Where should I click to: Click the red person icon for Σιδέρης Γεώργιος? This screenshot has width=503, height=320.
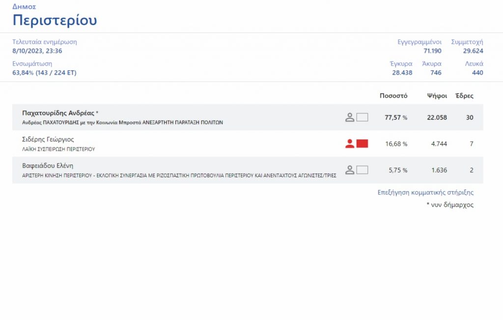click(x=349, y=144)
